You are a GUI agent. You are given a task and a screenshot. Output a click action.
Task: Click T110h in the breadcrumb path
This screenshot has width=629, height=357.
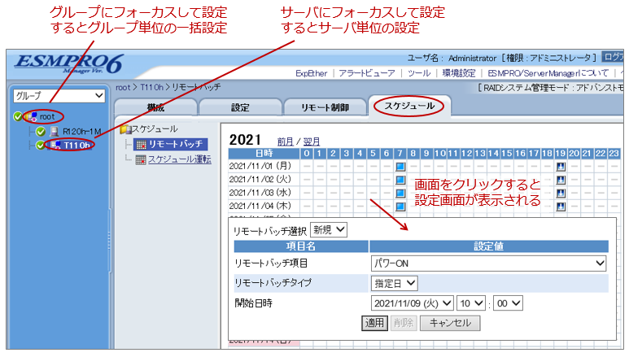click(151, 87)
